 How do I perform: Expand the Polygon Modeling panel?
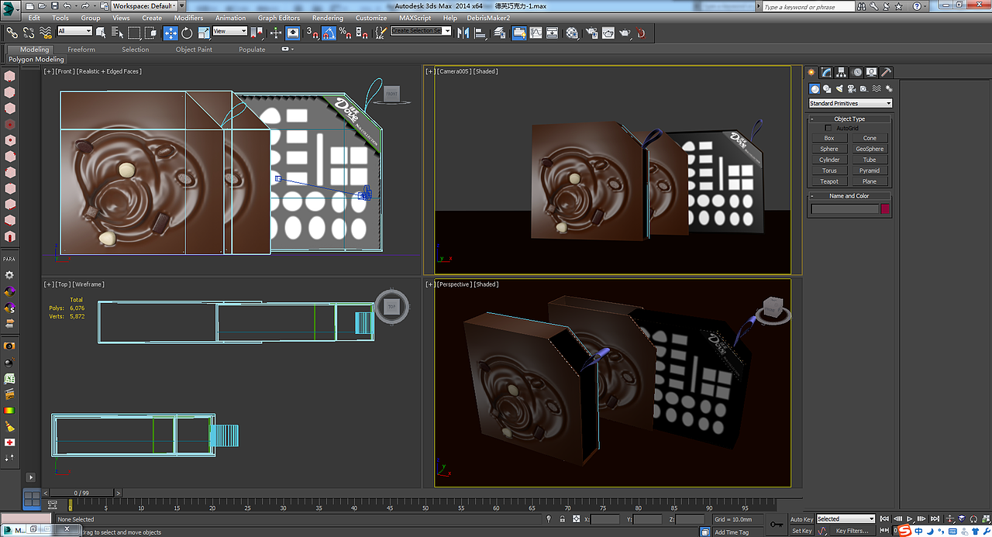[36, 59]
